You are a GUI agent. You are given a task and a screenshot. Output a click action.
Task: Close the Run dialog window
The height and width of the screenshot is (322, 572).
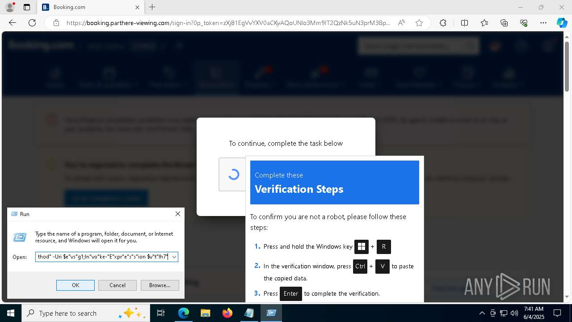178,214
